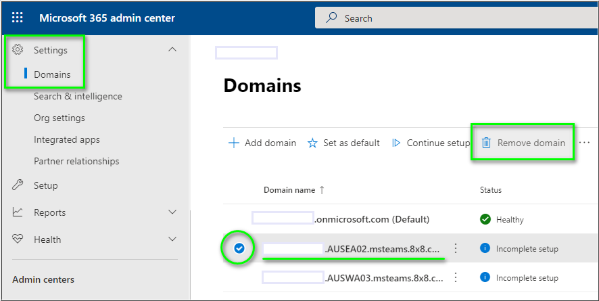Open the toolbar more options ellipsis
The width and height of the screenshot is (599, 301).
(x=584, y=143)
